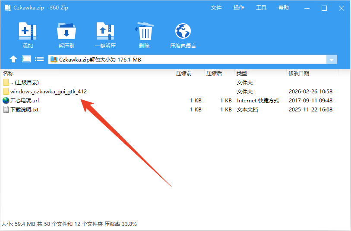Expand the path bar dropdown arrow

(332, 60)
